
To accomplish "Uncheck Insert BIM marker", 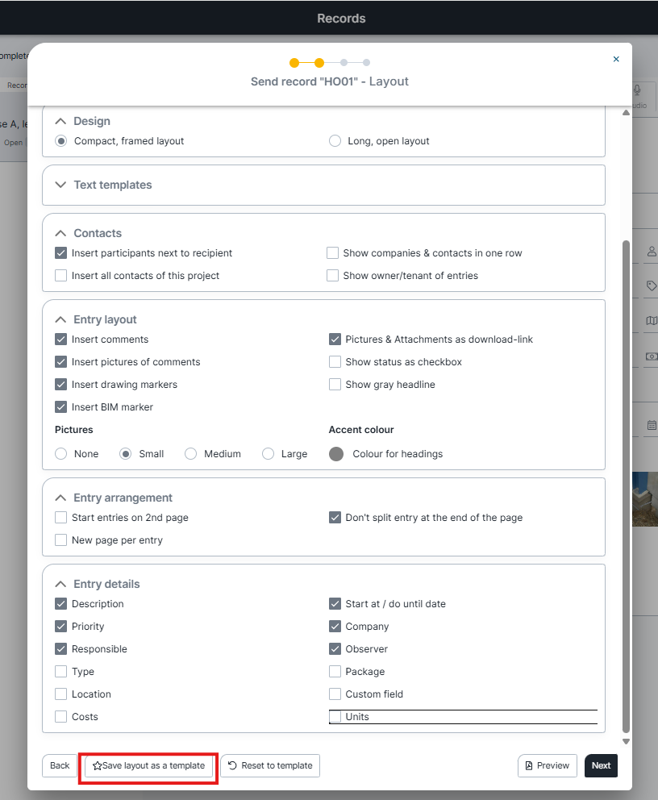I will click(61, 407).
